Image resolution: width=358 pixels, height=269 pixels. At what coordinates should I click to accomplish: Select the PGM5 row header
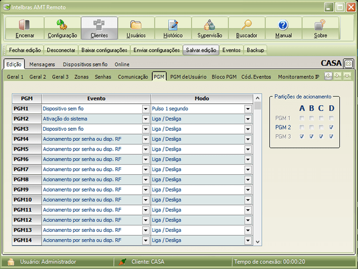[x=27, y=149]
